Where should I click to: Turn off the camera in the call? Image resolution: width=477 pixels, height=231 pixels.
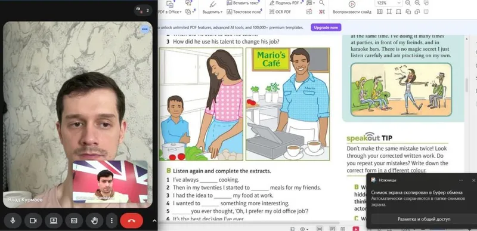(x=33, y=221)
